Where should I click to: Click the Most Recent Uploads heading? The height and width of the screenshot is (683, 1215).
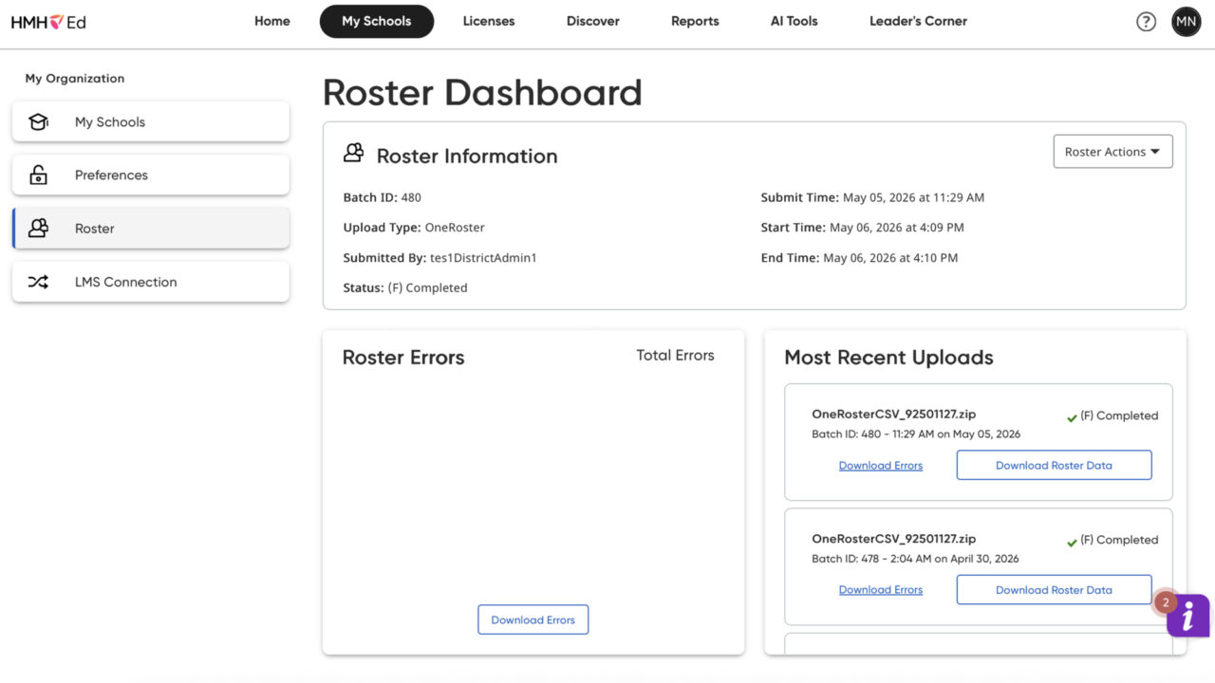pyautogui.click(x=888, y=358)
